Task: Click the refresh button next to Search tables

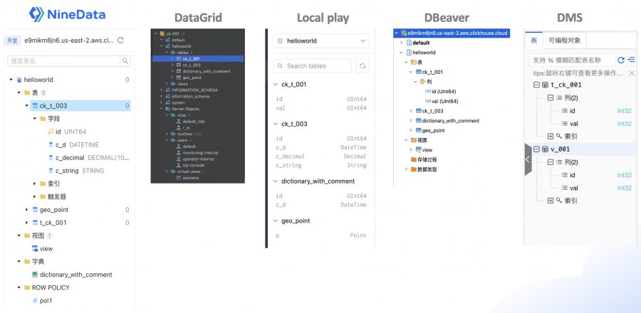Action: [x=363, y=66]
